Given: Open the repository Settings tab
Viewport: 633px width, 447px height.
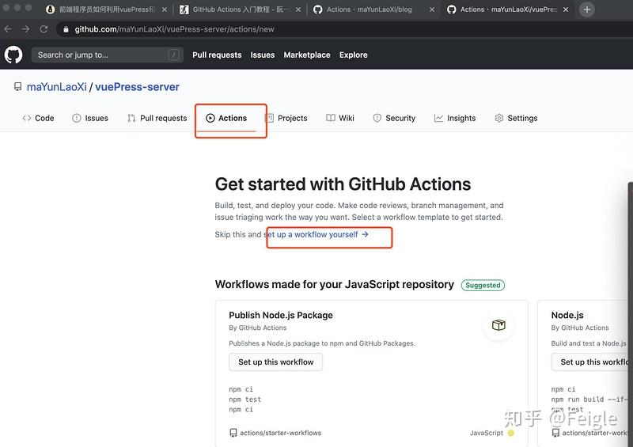Looking at the screenshot, I should [x=515, y=118].
